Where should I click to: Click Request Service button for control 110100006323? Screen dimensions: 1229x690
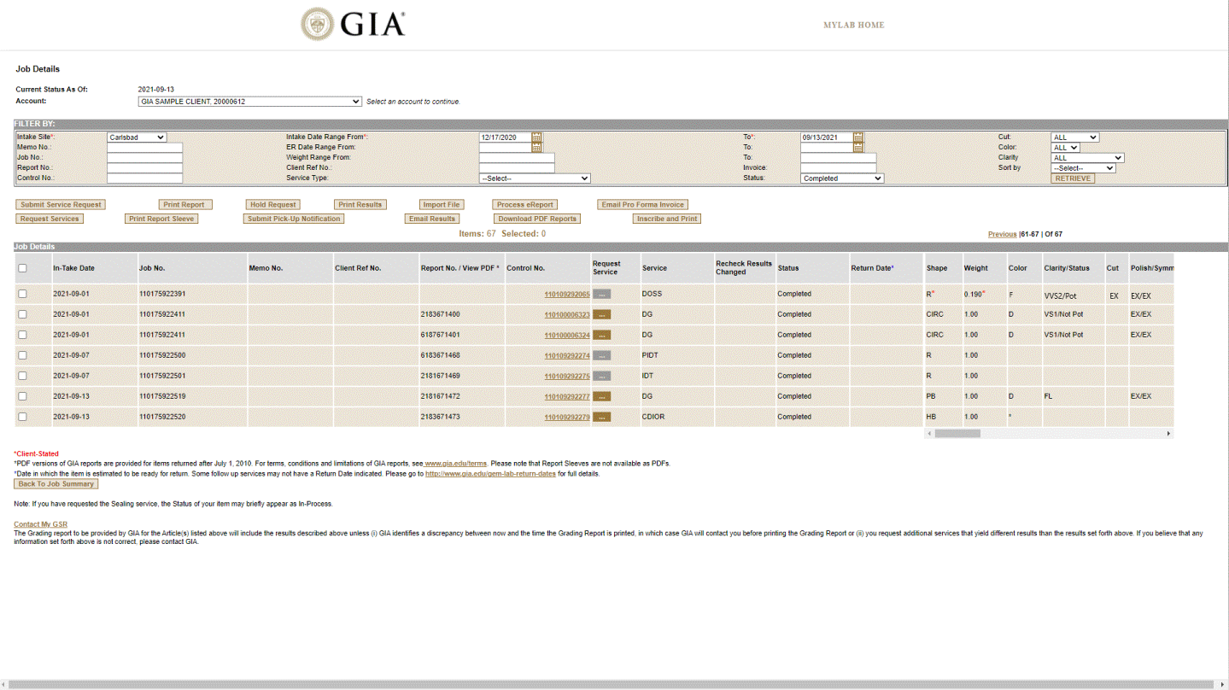(x=601, y=314)
